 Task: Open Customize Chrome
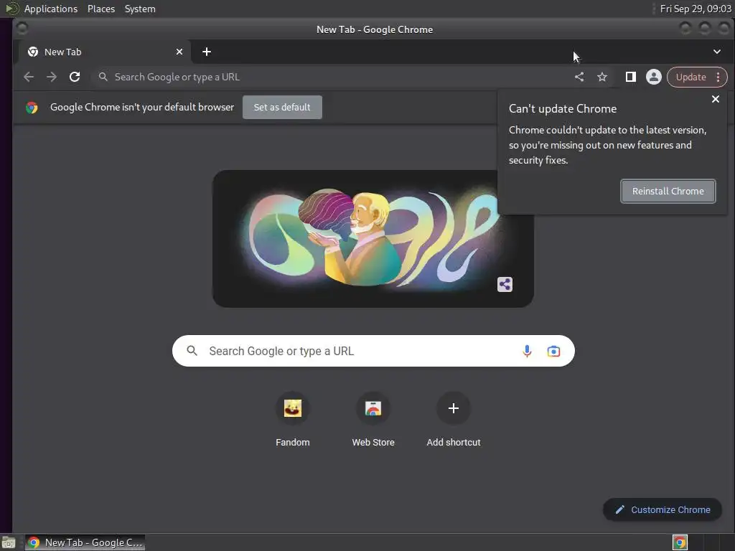pos(663,510)
